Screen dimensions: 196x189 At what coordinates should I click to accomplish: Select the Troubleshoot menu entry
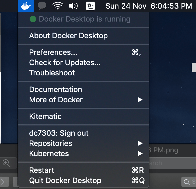coord(83,73)
